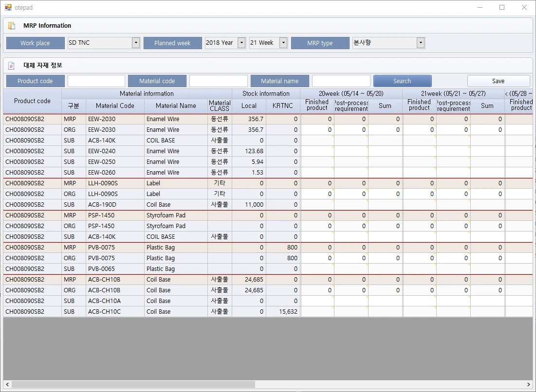Click the folder icon beside MRP Information

[x=12, y=26]
